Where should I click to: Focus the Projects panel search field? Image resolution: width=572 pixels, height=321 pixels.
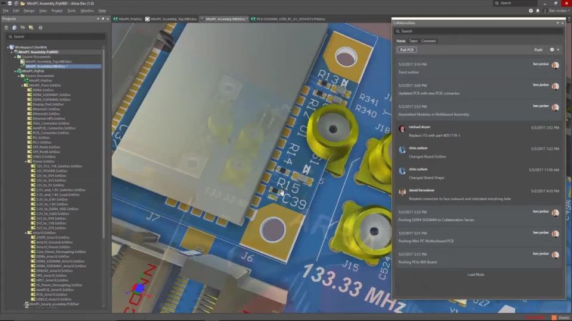[55, 37]
